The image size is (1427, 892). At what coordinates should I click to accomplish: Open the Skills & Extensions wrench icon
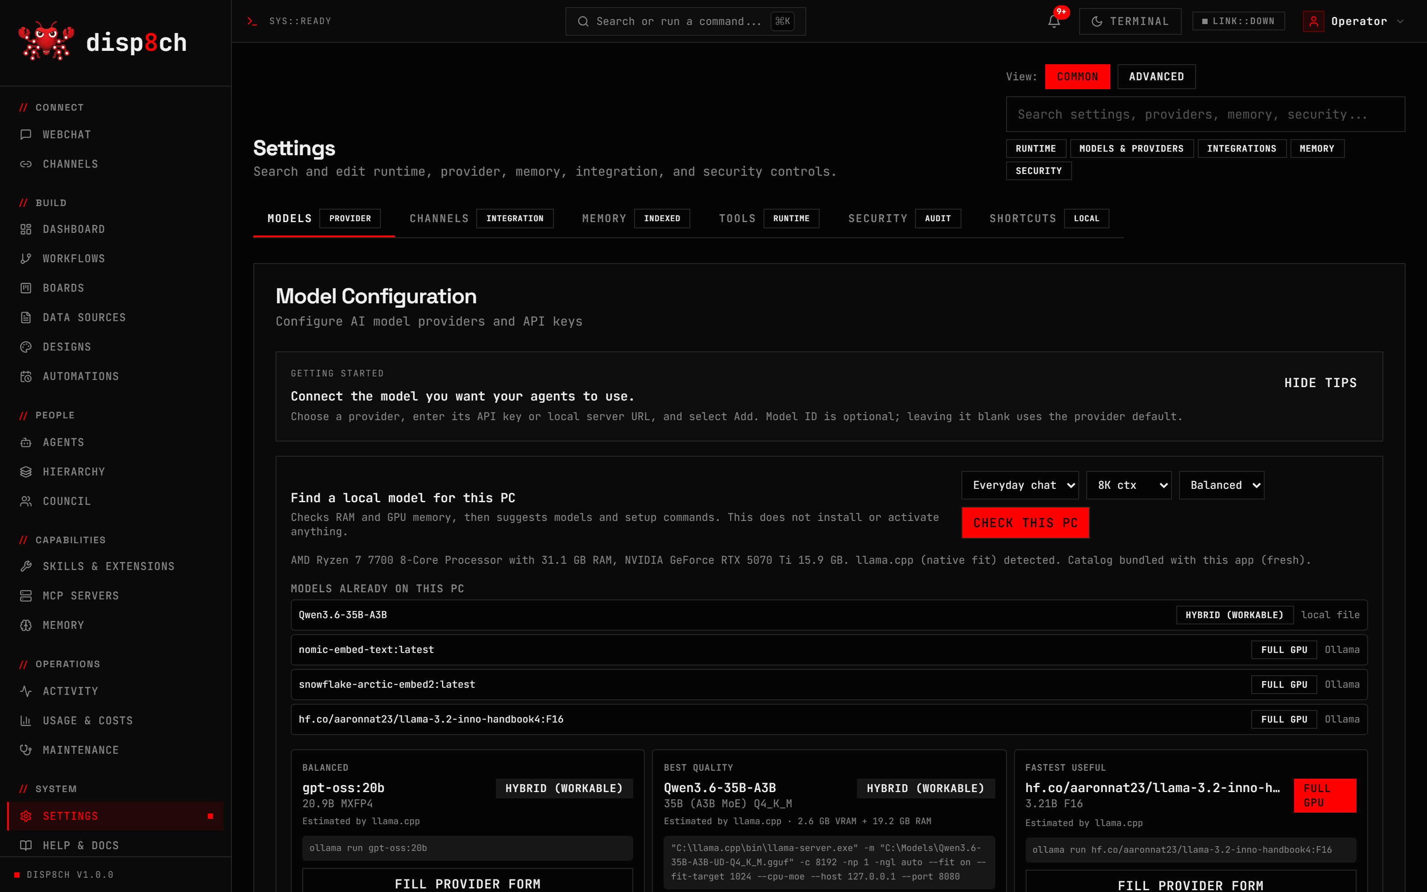click(26, 566)
